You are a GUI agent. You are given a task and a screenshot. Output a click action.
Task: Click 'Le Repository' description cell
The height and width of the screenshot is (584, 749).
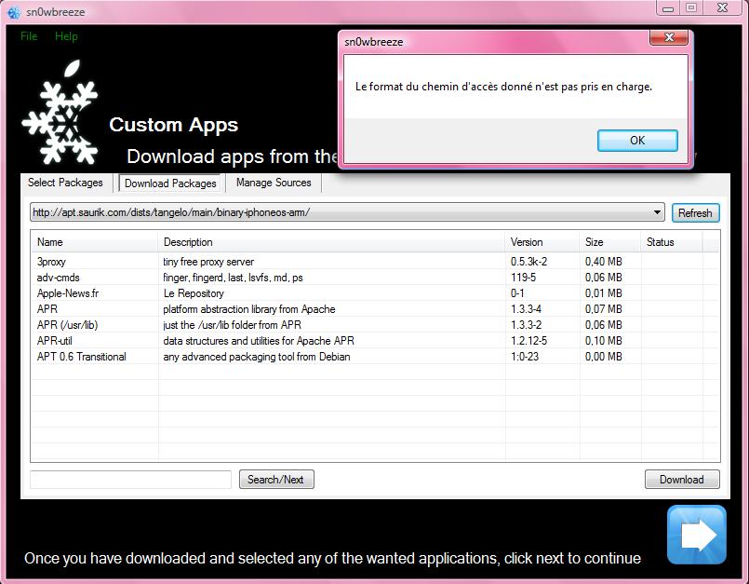coord(194,293)
